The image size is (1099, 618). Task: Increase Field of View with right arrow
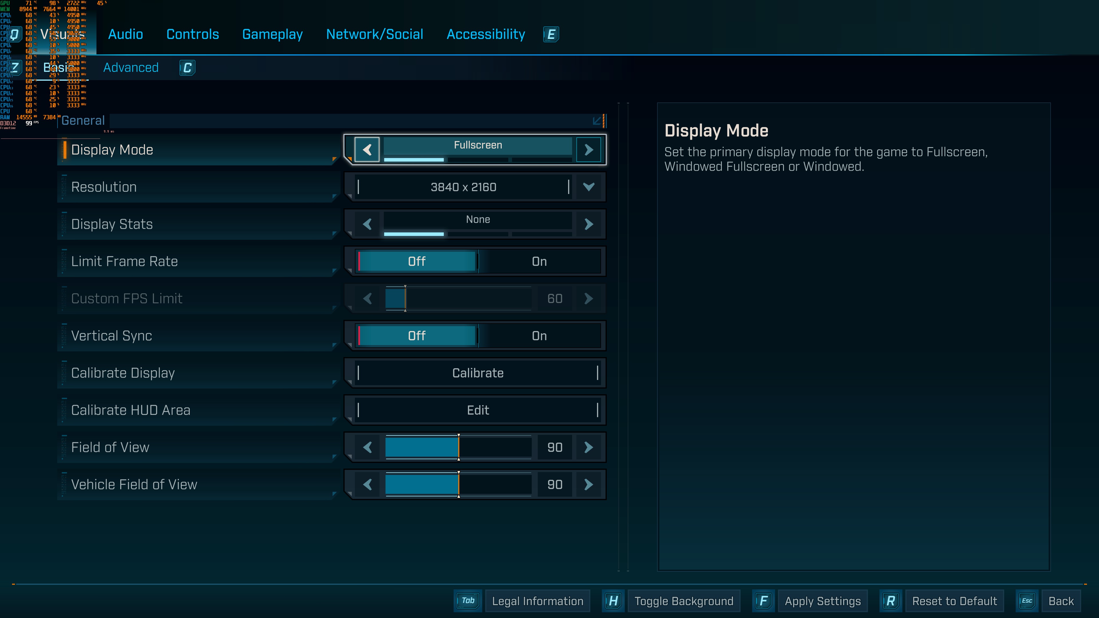pyautogui.click(x=588, y=447)
